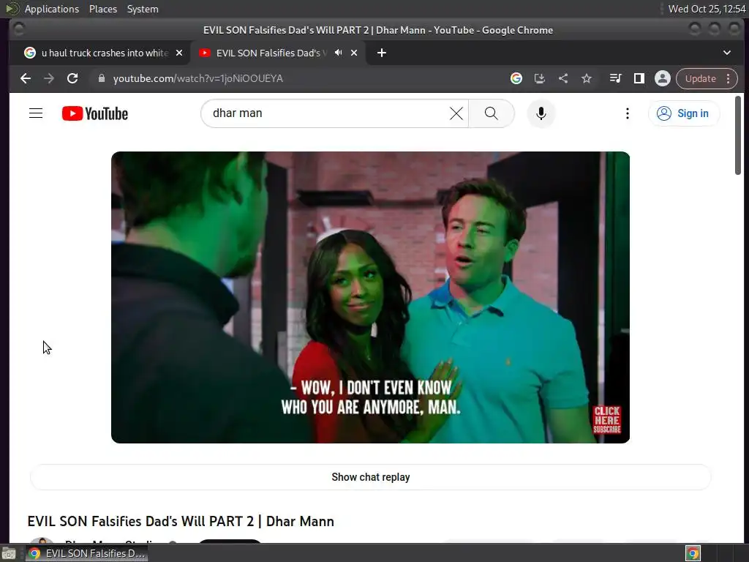Open the YouTube guide hamburger menu
The width and height of the screenshot is (749, 562).
[36, 113]
